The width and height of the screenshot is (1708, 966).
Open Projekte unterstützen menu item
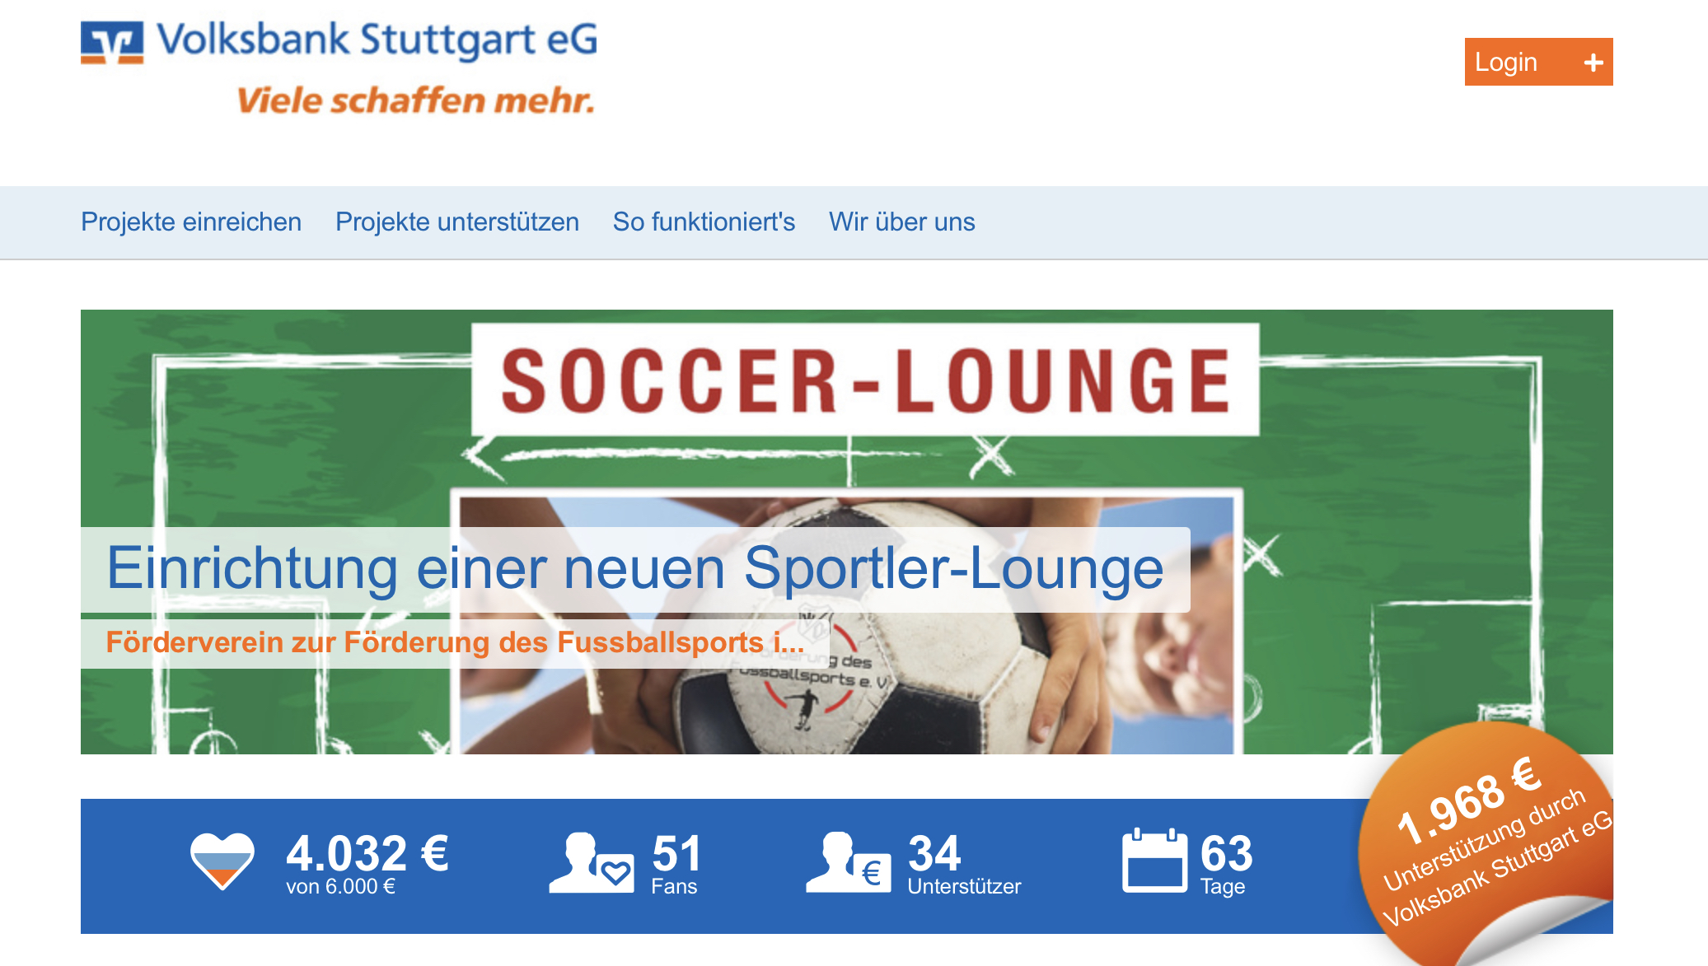click(457, 222)
